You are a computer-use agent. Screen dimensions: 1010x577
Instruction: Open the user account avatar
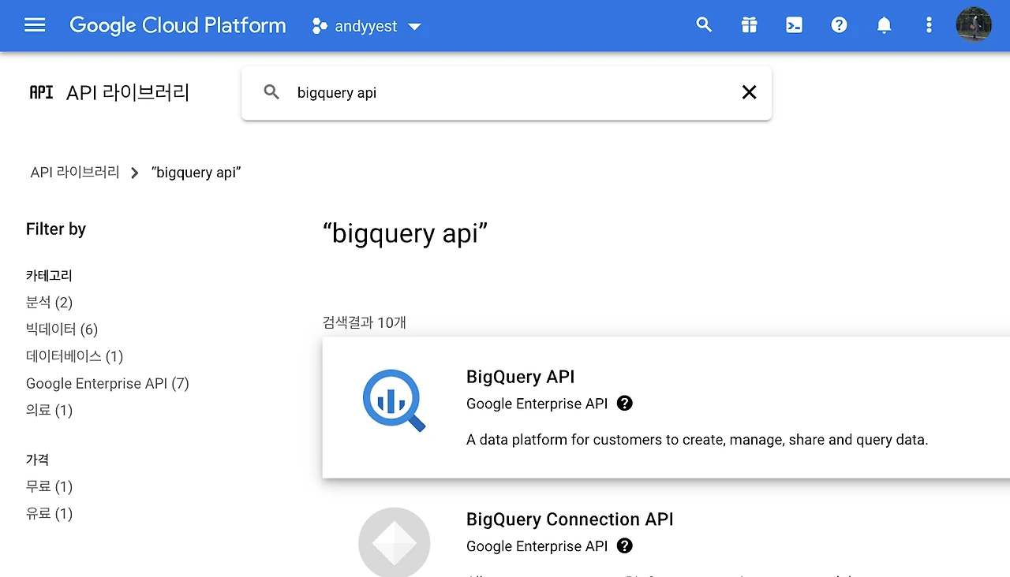pyautogui.click(x=974, y=24)
